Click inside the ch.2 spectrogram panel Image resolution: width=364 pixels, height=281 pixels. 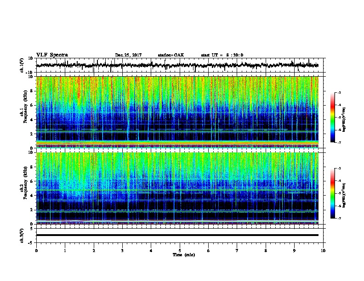(177, 188)
